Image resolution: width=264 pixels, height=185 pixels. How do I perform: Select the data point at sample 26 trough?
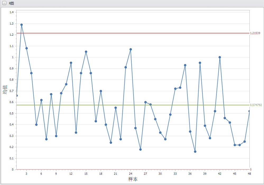(140, 149)
